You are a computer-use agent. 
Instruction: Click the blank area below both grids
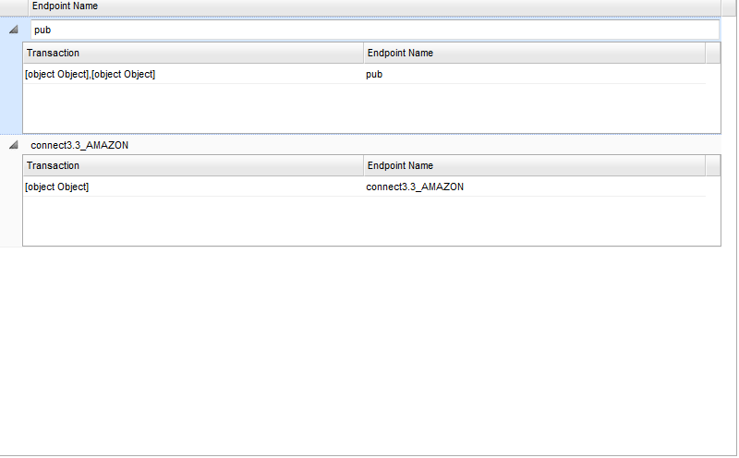(369, 351)
